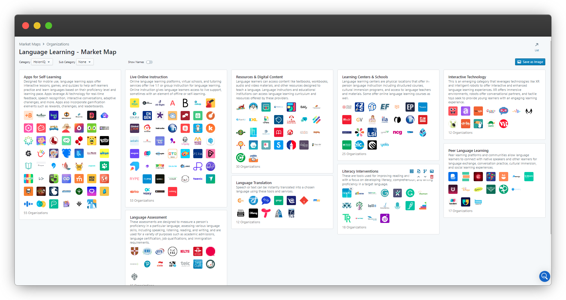Click the Duolingo green owl logo
Image resolution: width=566 pixels, height=300 pixels.
(x=91, y=128)
